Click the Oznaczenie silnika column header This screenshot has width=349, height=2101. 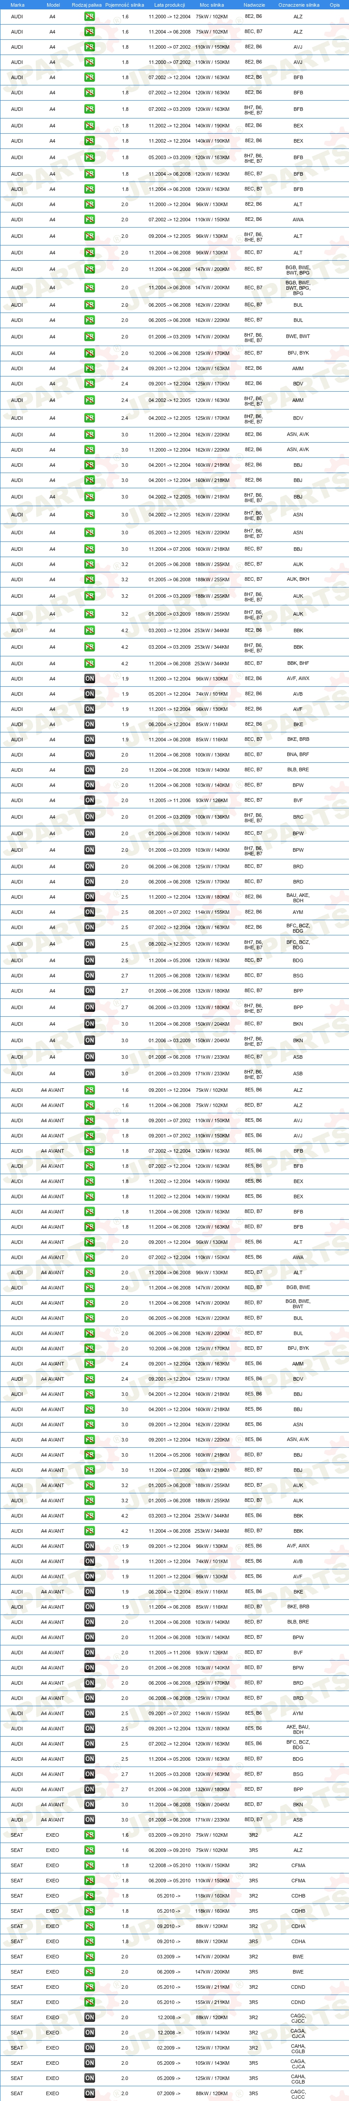[298, 5]
